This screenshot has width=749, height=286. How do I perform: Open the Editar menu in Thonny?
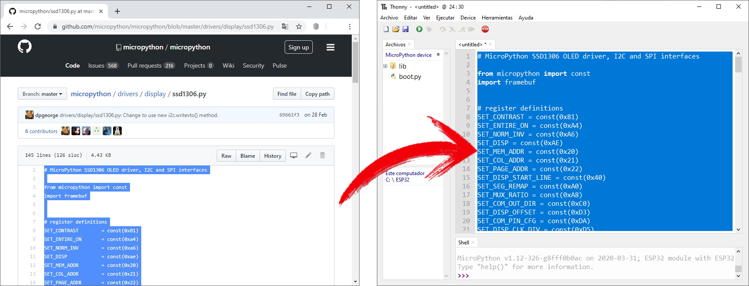click(411, 18)
